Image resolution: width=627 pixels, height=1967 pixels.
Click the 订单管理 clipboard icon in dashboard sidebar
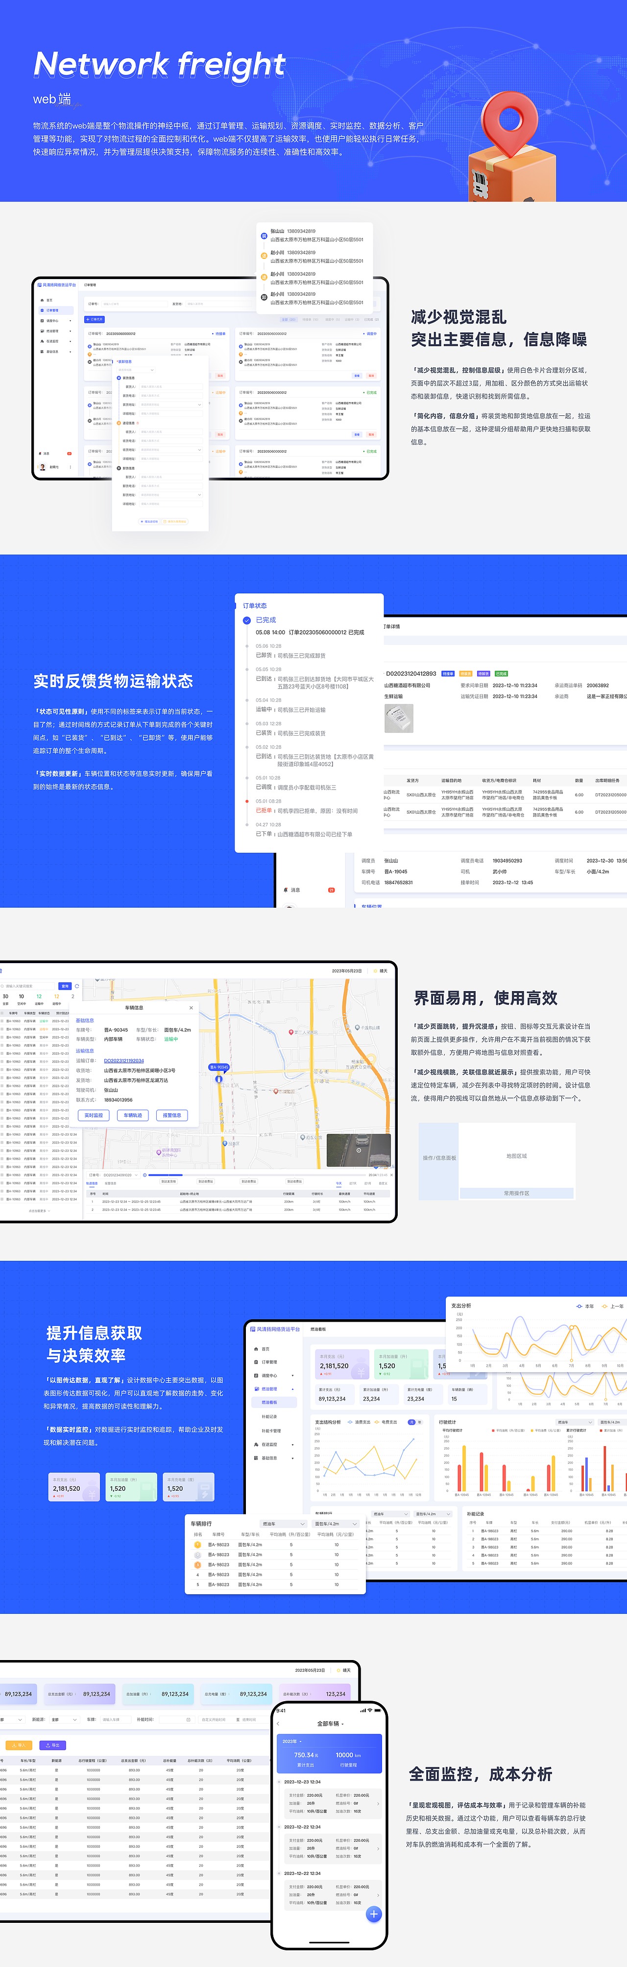[x=256, y=1362]
